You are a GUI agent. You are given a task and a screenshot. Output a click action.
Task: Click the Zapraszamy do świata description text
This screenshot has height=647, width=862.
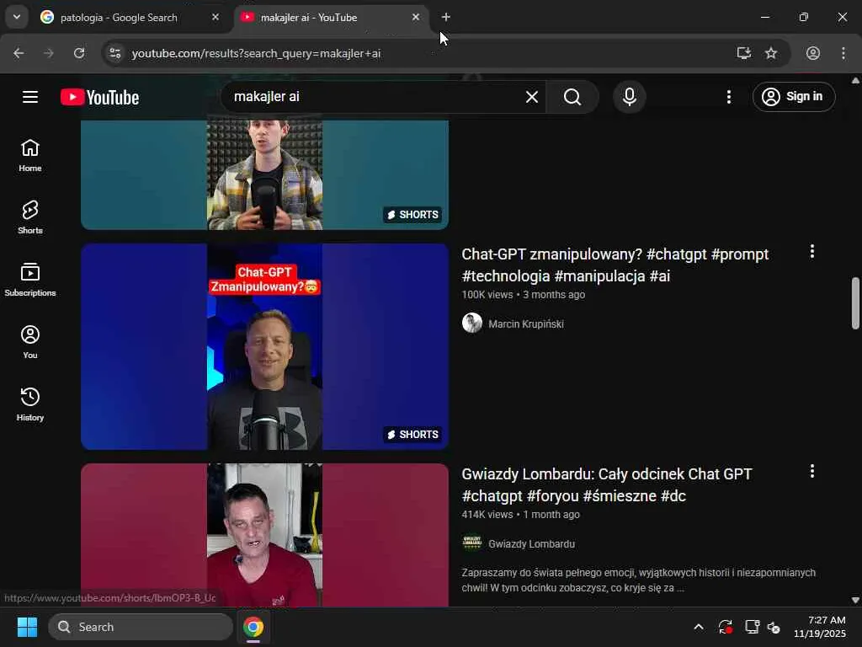pos(638,580)
